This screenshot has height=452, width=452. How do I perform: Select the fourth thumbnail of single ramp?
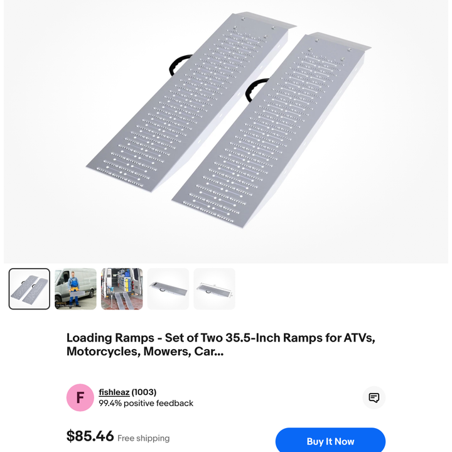(x=168, y=289)
